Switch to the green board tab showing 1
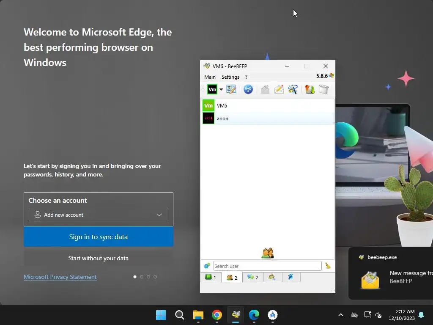Screen dimensions: 433x325 (211, 277)
